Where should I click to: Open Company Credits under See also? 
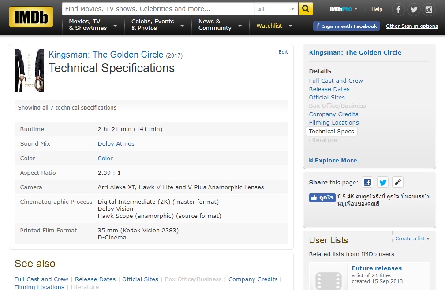tap(253, 279)
